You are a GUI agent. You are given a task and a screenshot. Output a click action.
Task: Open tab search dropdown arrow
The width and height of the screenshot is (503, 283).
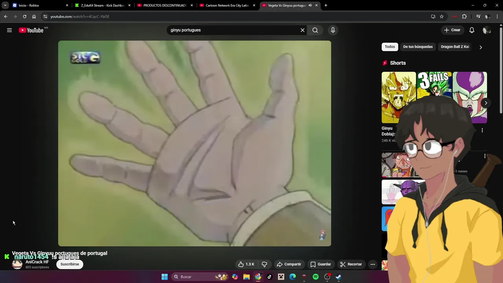pos(5,6)
